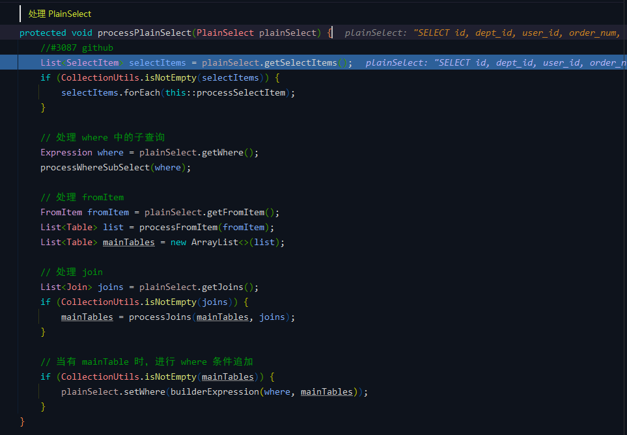Image resolution: width=627 pixels, height=435 pixels.
Task: Click the "// 处理 join" comment
Action: pos(72,272)
